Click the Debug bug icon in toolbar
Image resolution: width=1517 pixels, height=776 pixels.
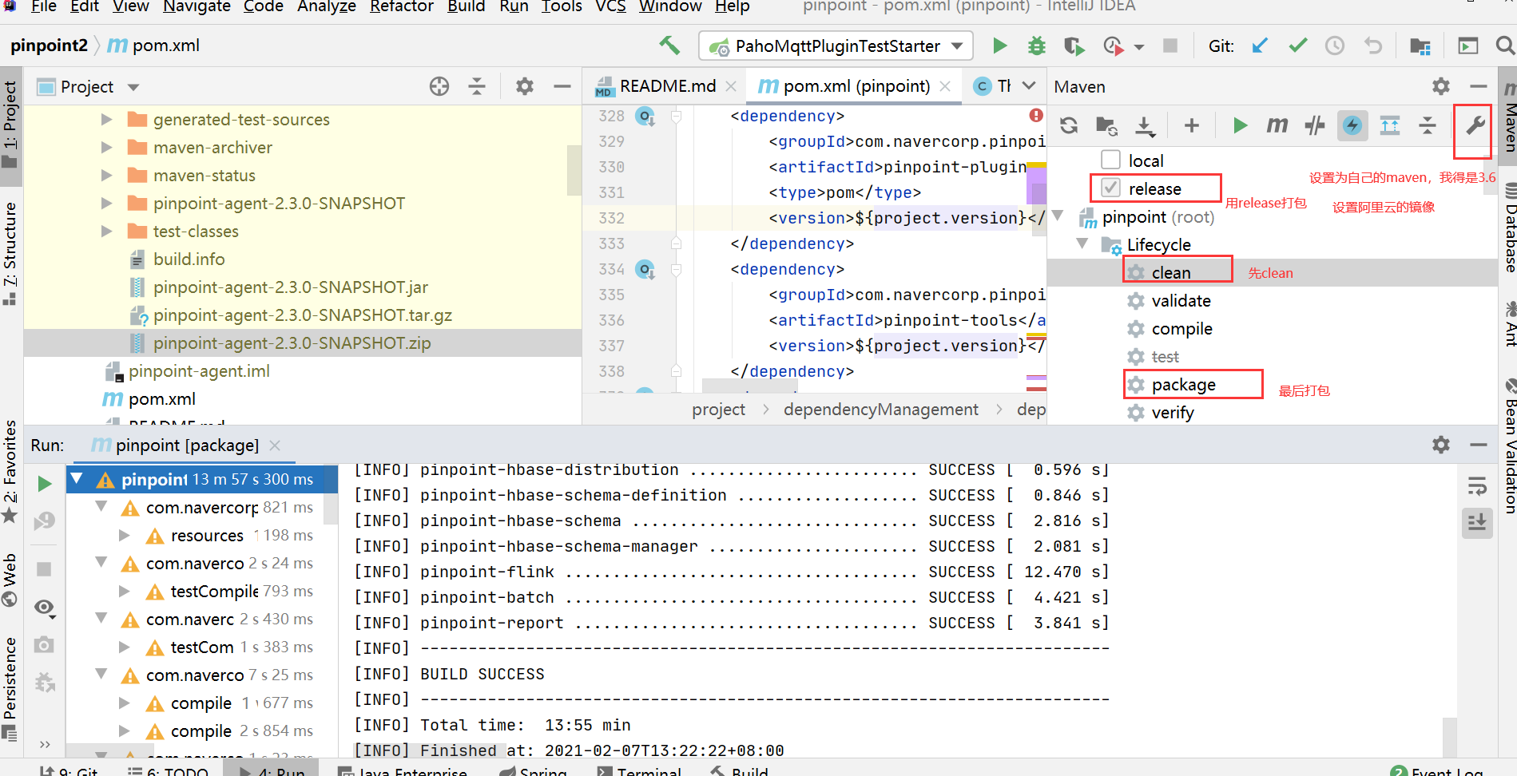pos(1036,46)
